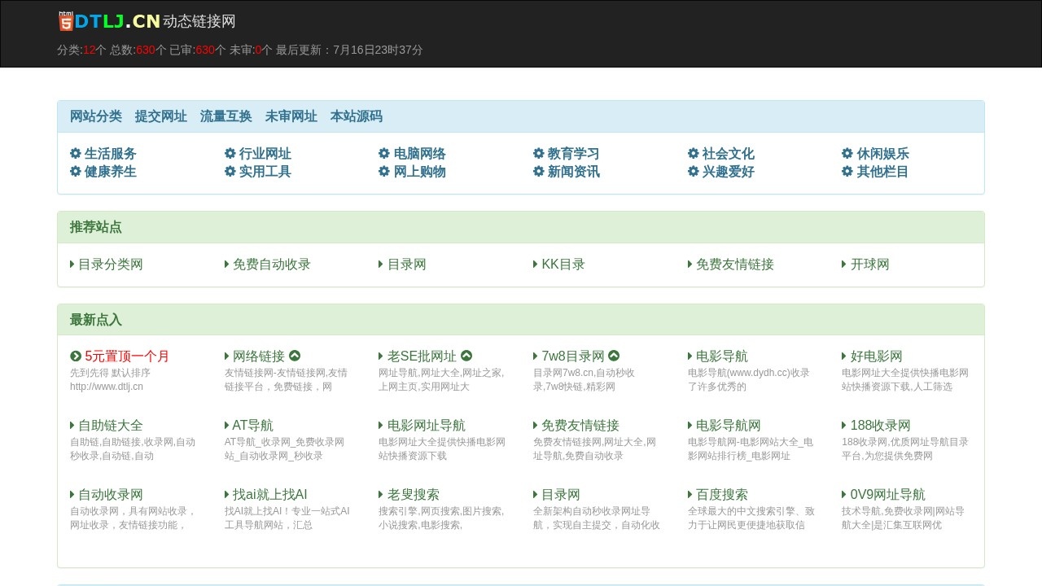Open the 休闲娱乐 category link
Viewport: 1042px width, 586px height.
(883, 153)
